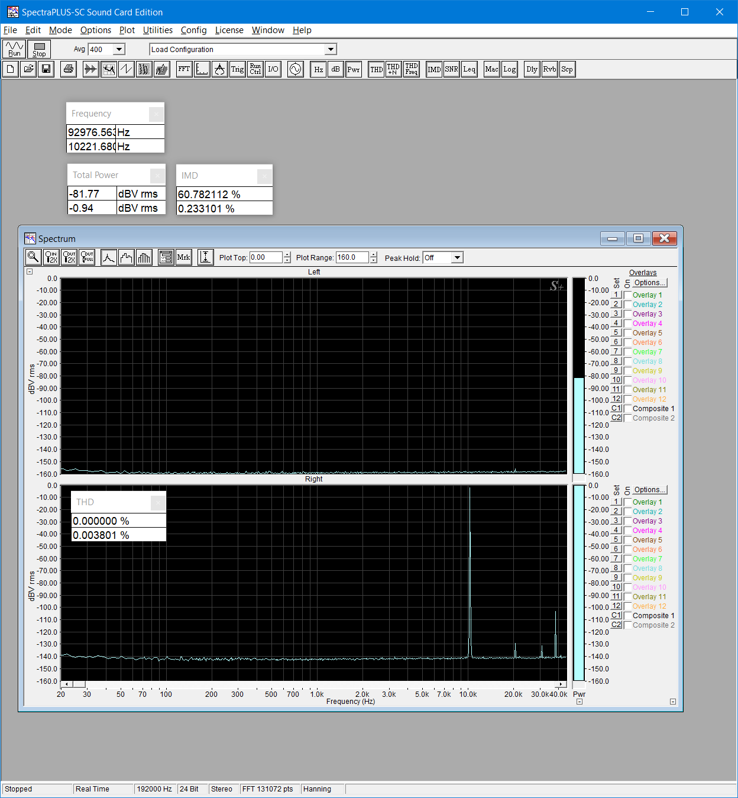Enable Overlay 11 checkbox in Left channel

pos(628,390)
